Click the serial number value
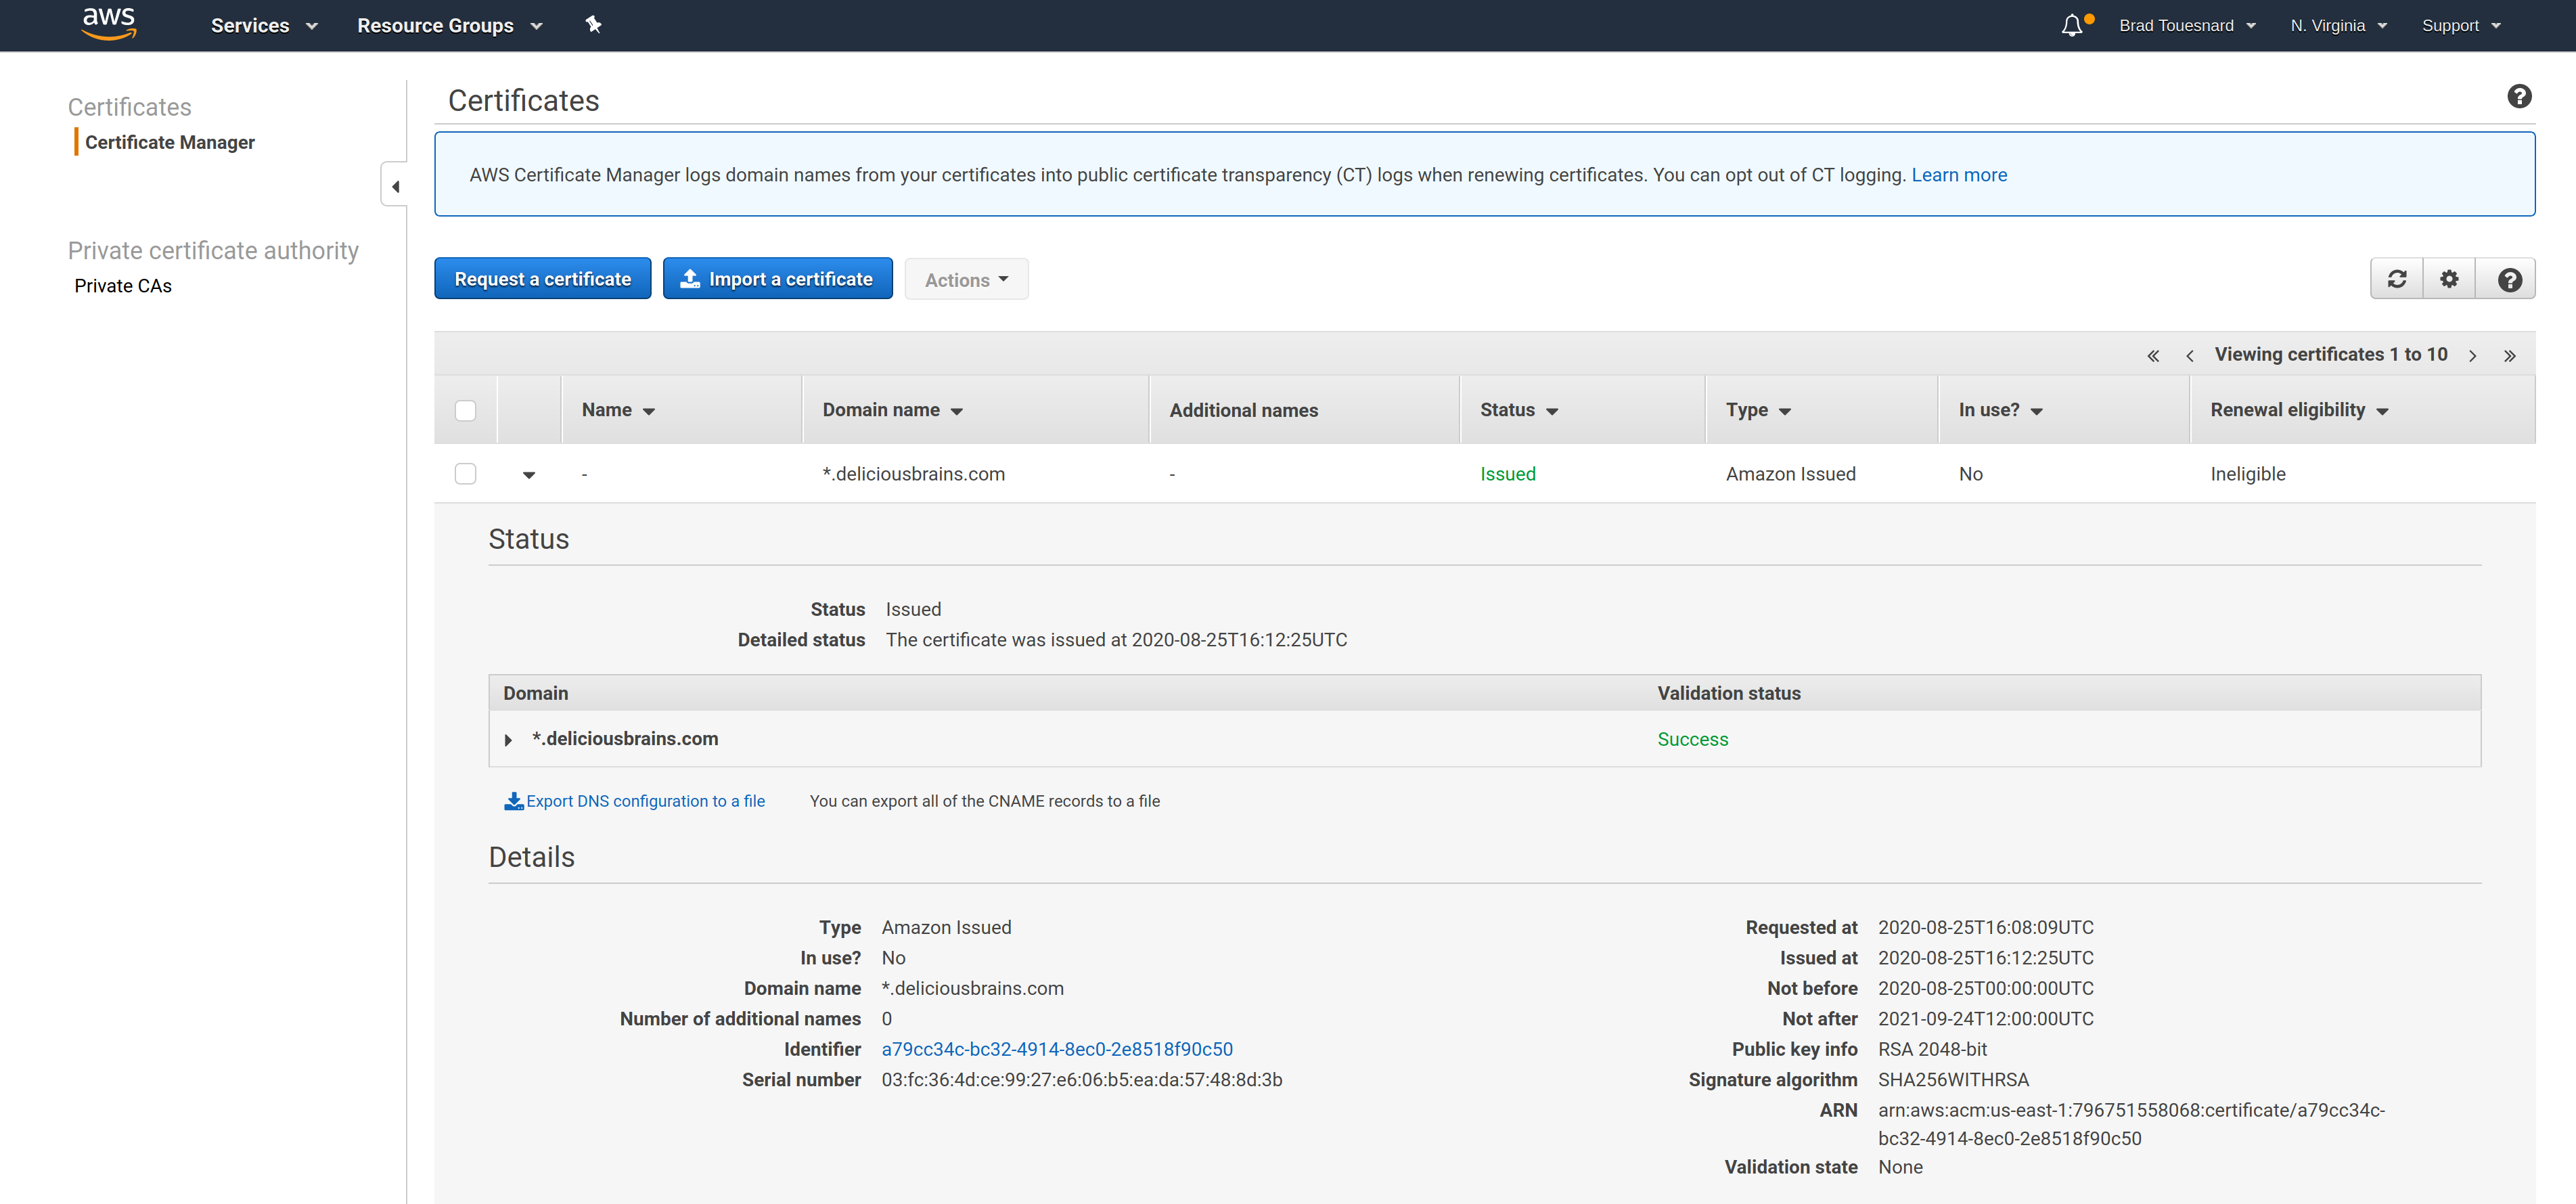Screen dimensions: 2576x1204 pyautogui.click(x=1082, y=1080)
